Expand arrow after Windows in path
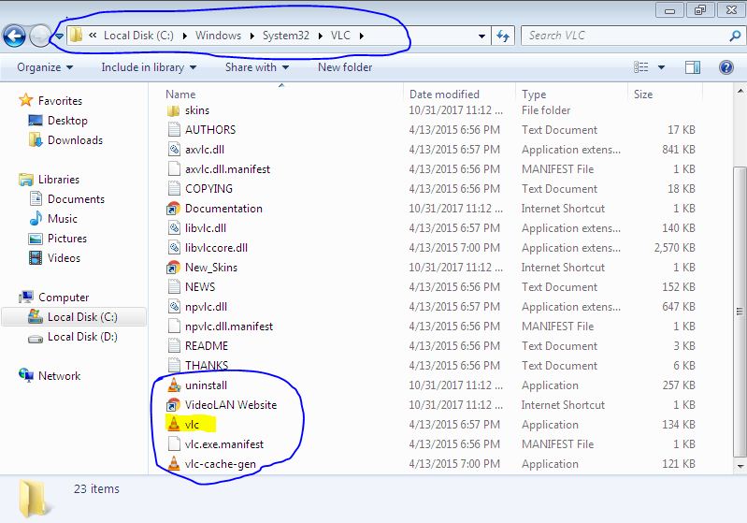The width and height of the screenshot is (747, 523). tap(252, 36)
